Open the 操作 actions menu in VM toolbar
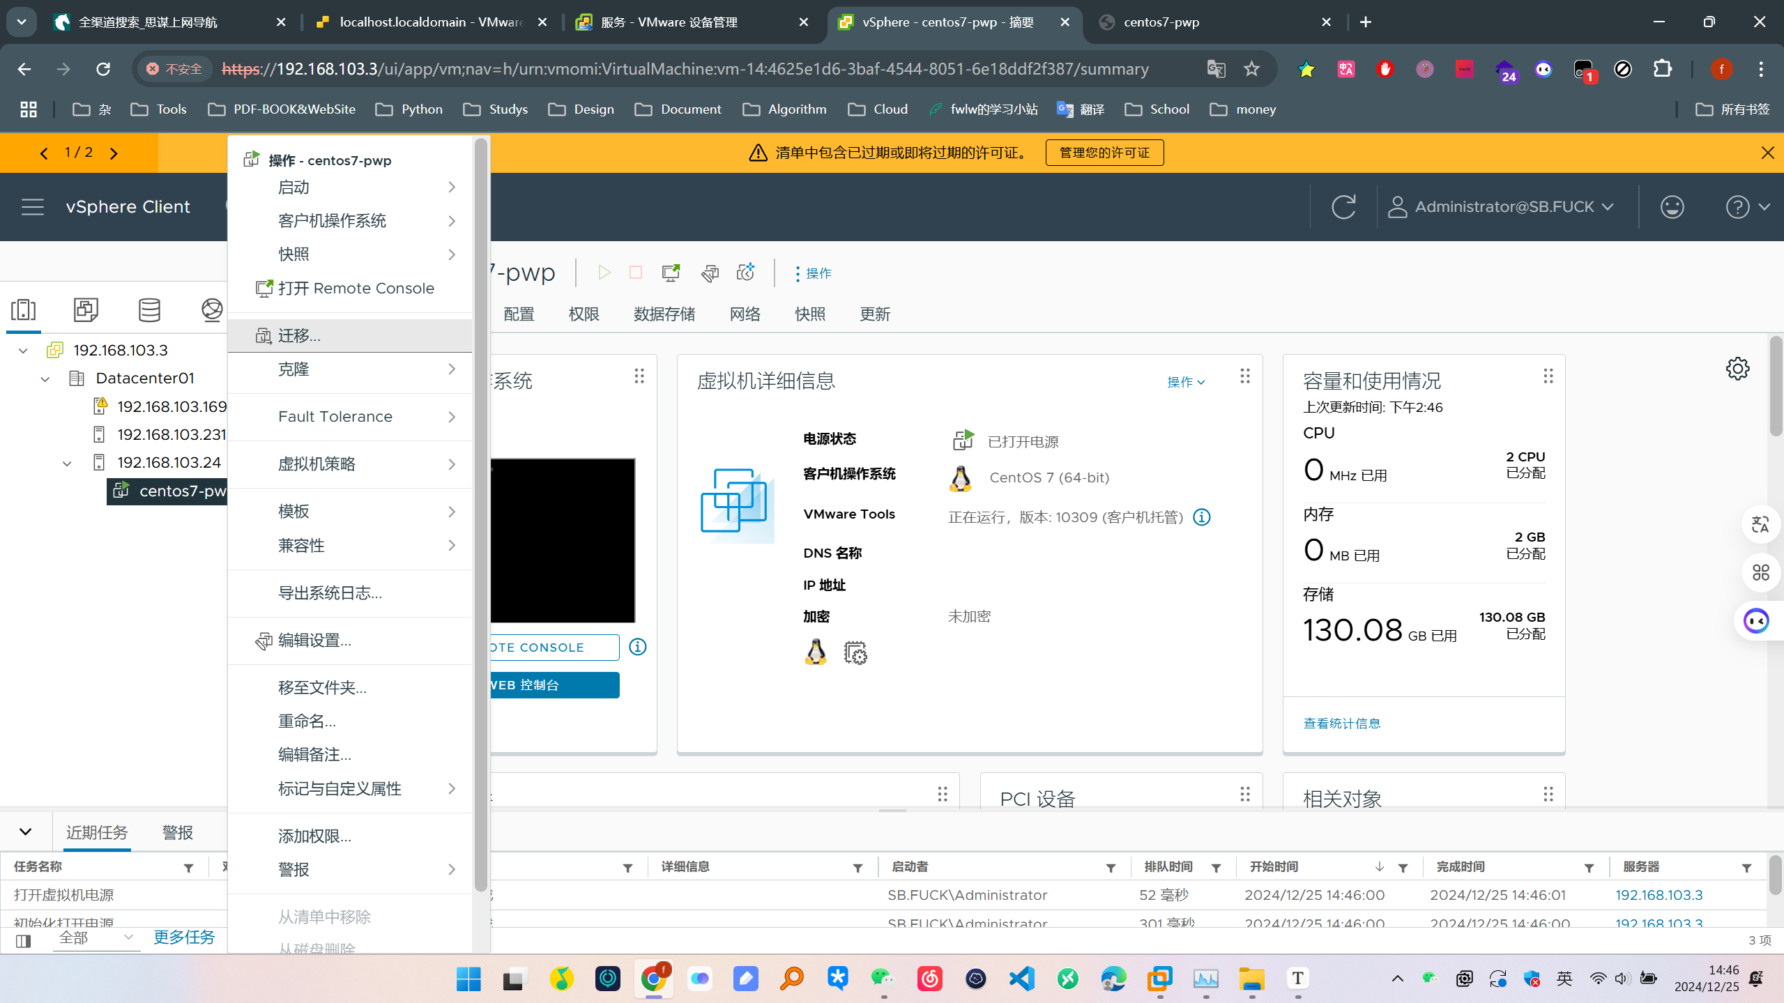 (x=813, y=273)
